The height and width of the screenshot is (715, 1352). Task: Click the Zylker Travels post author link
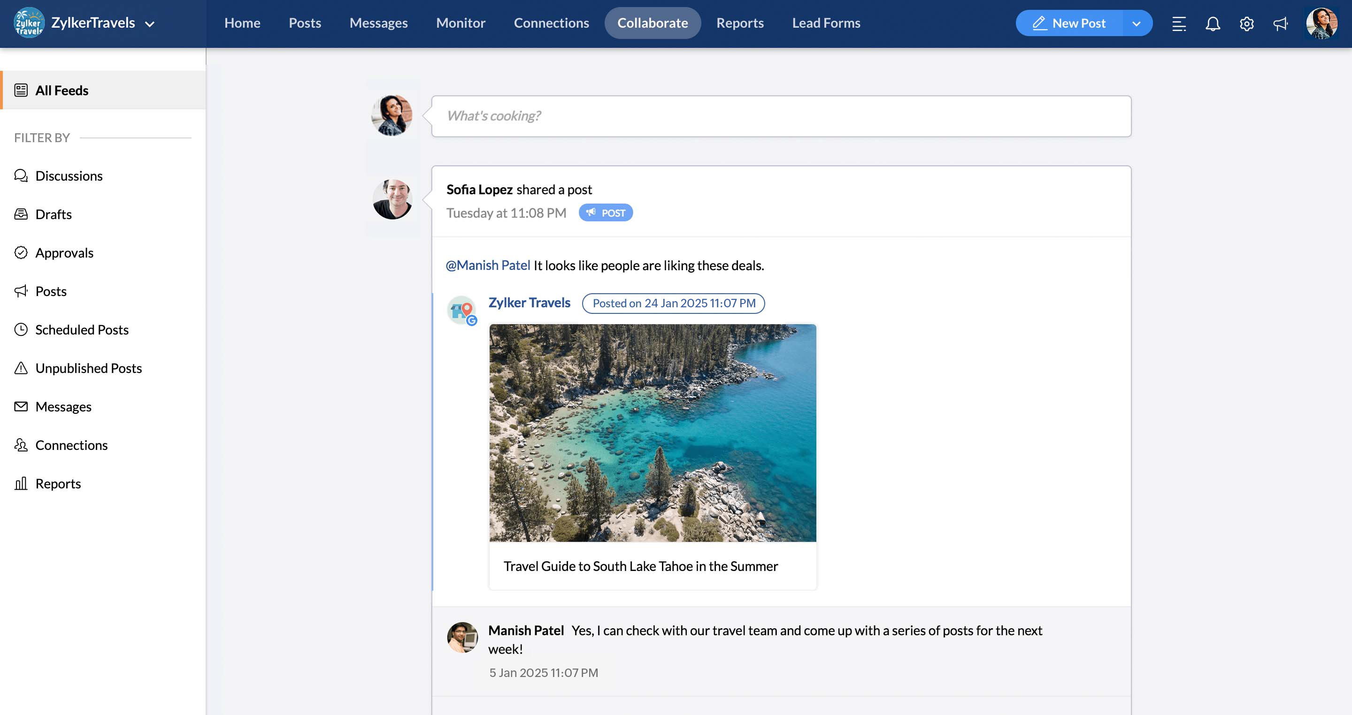coord(529,303)
